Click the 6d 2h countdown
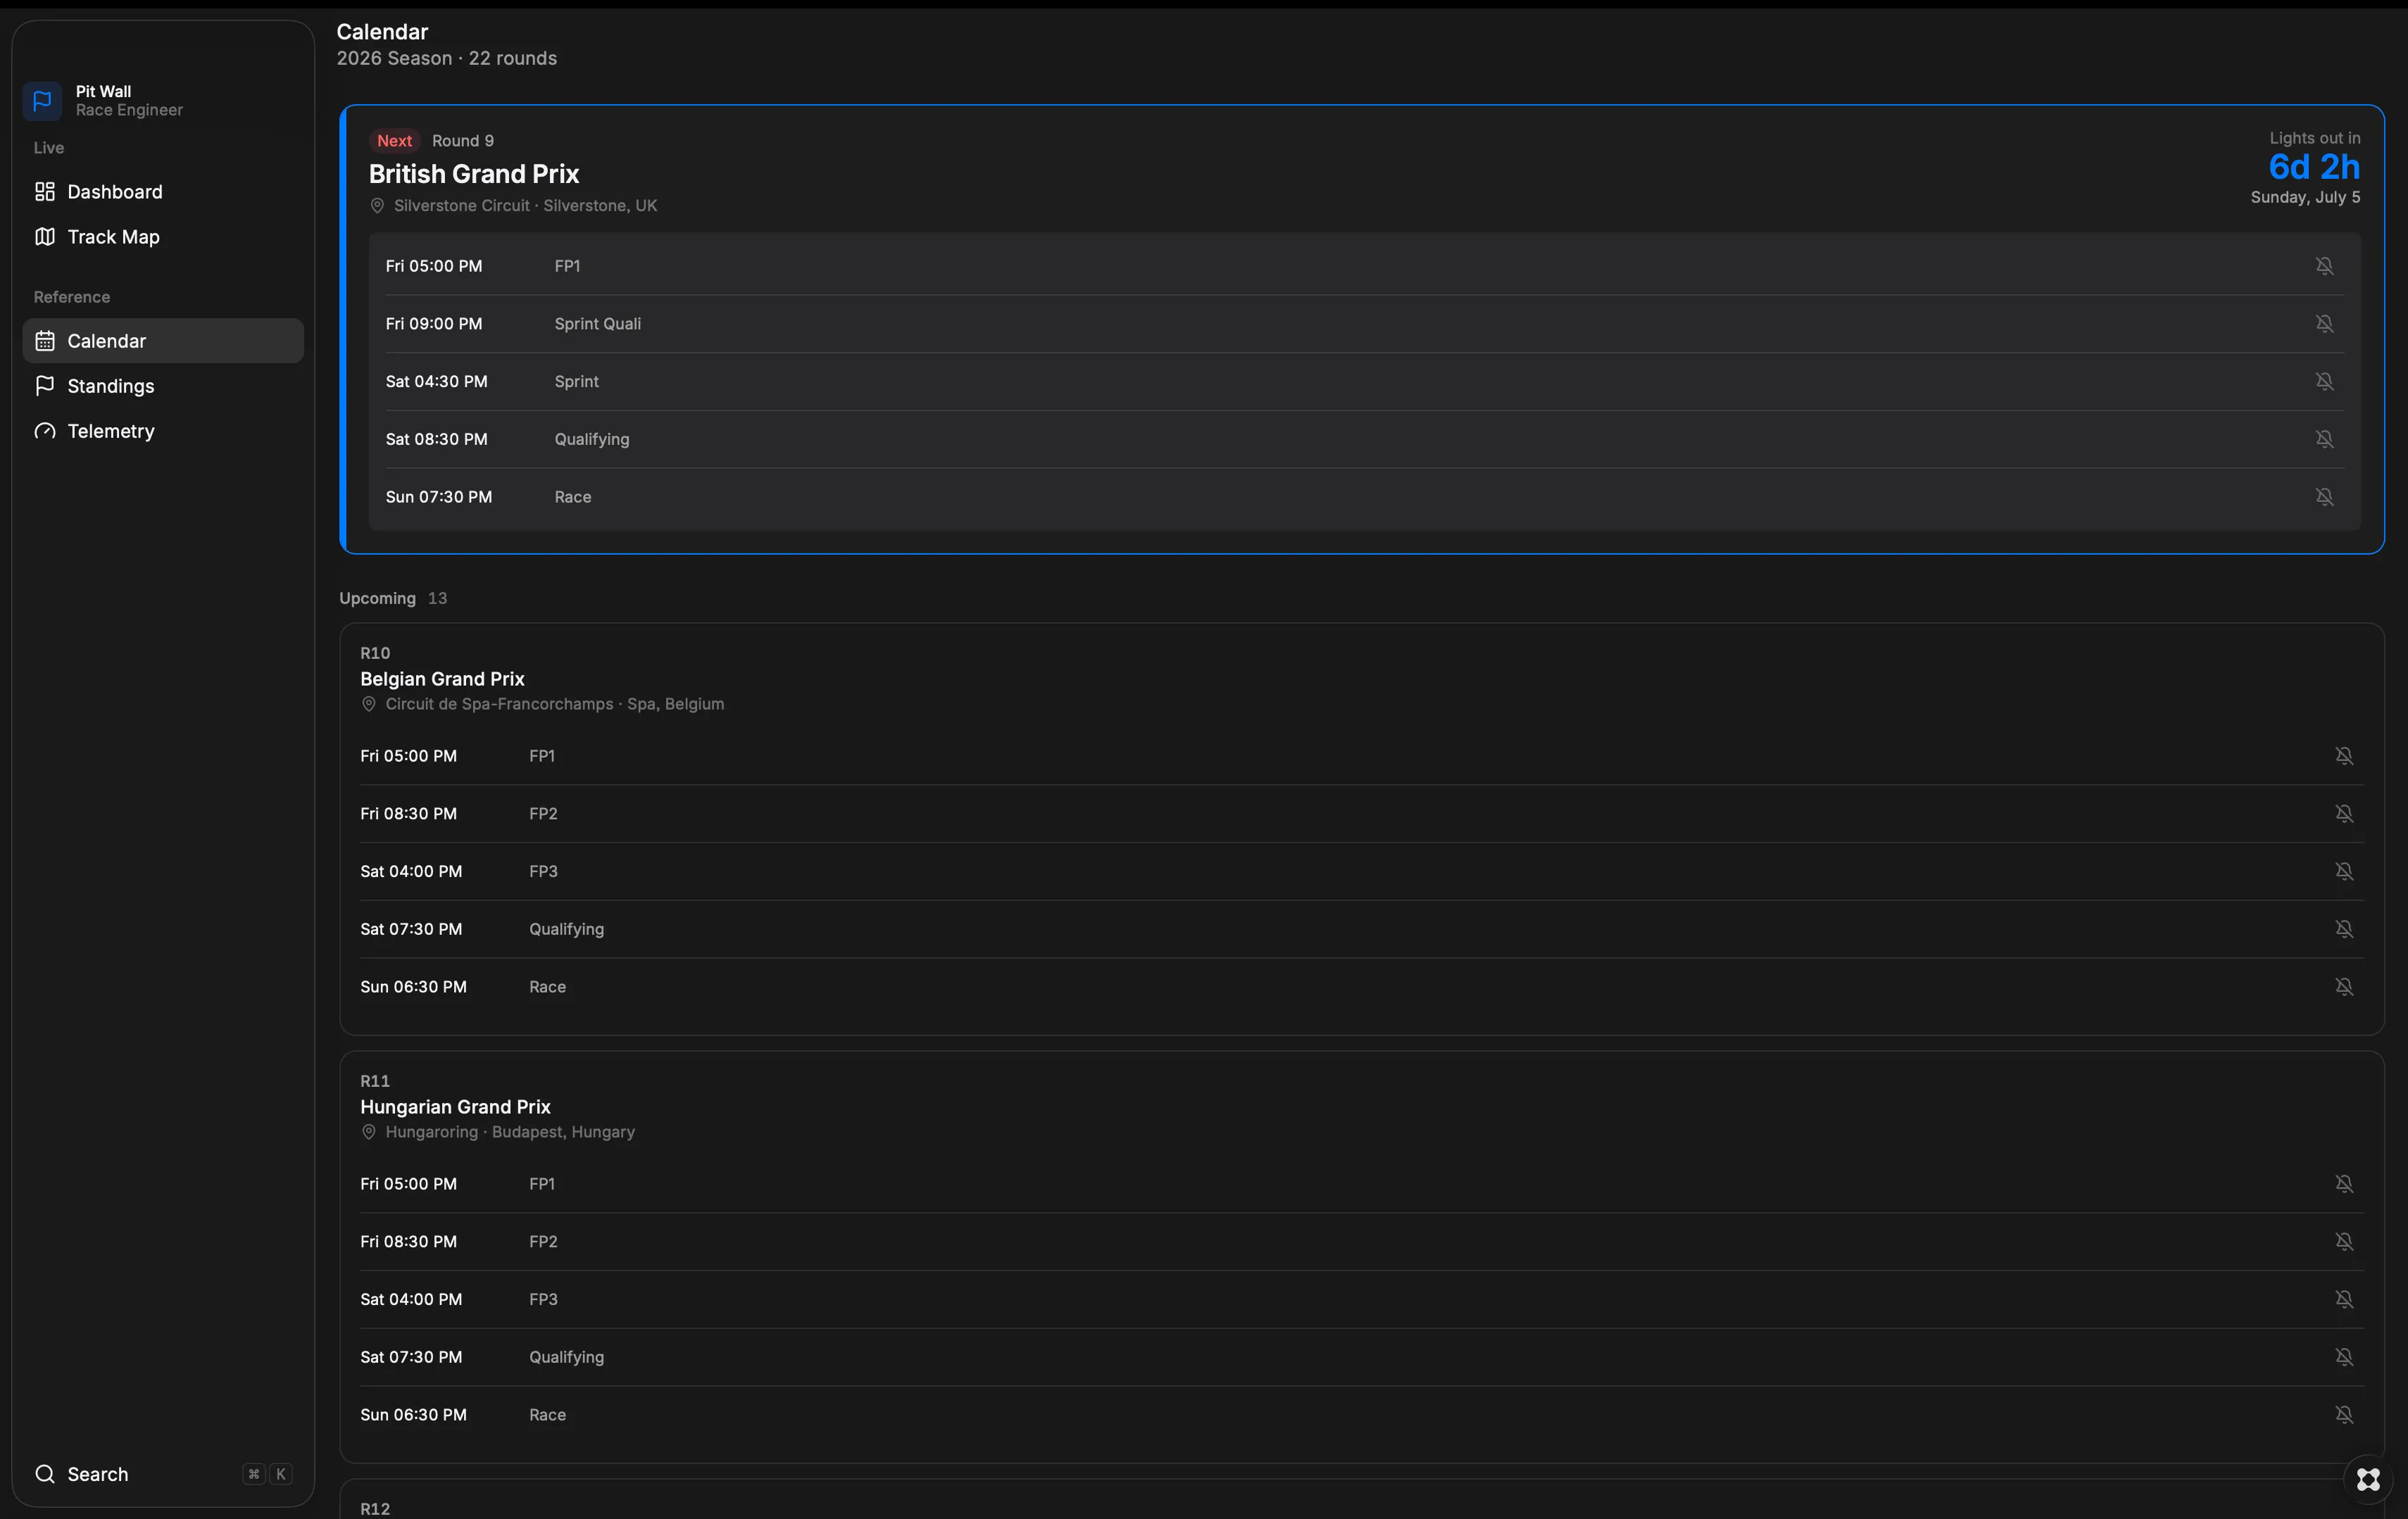 (2314, 167)
